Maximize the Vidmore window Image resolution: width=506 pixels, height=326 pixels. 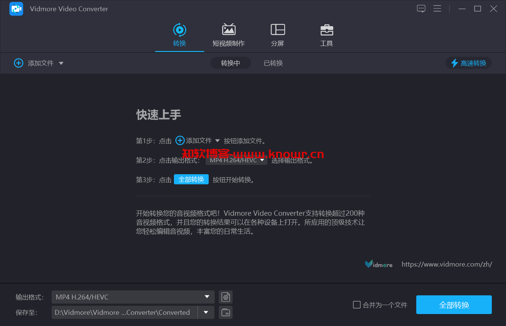478,9
